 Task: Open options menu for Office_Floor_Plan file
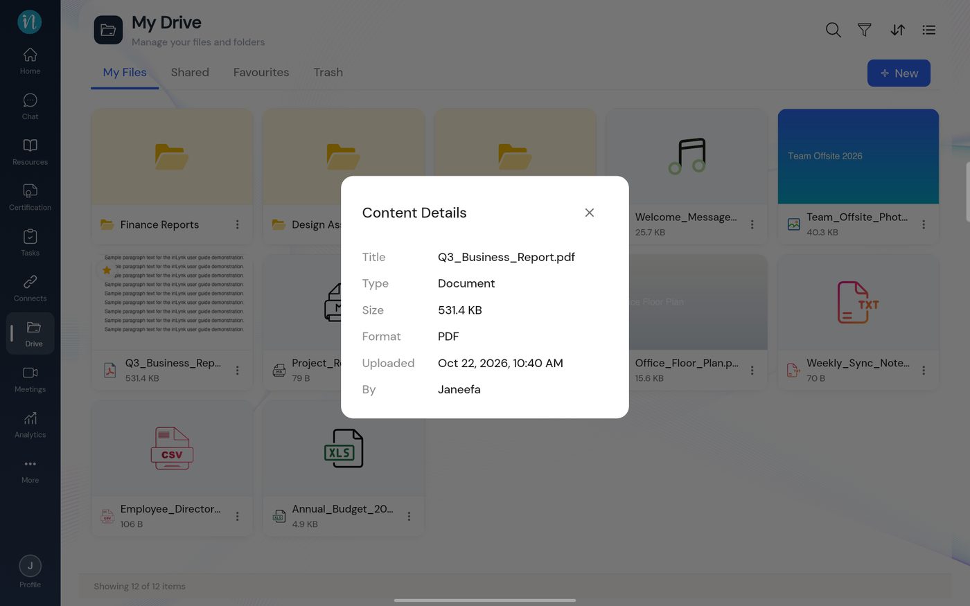[x=752, y=371]
